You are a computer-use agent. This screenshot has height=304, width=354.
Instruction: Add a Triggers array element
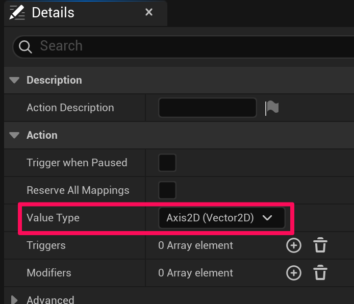coord(293,245)
